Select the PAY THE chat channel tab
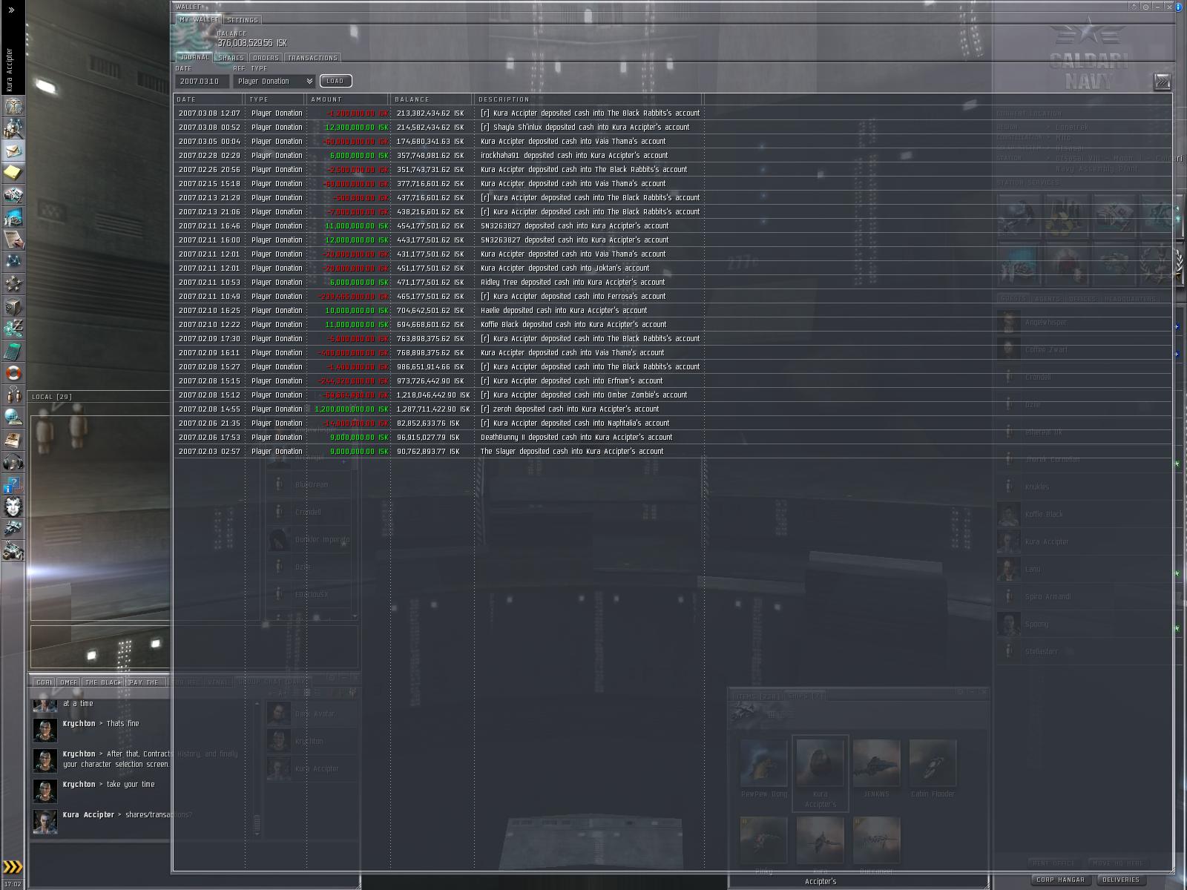1187x890 pixels. (x=144, y=682)
